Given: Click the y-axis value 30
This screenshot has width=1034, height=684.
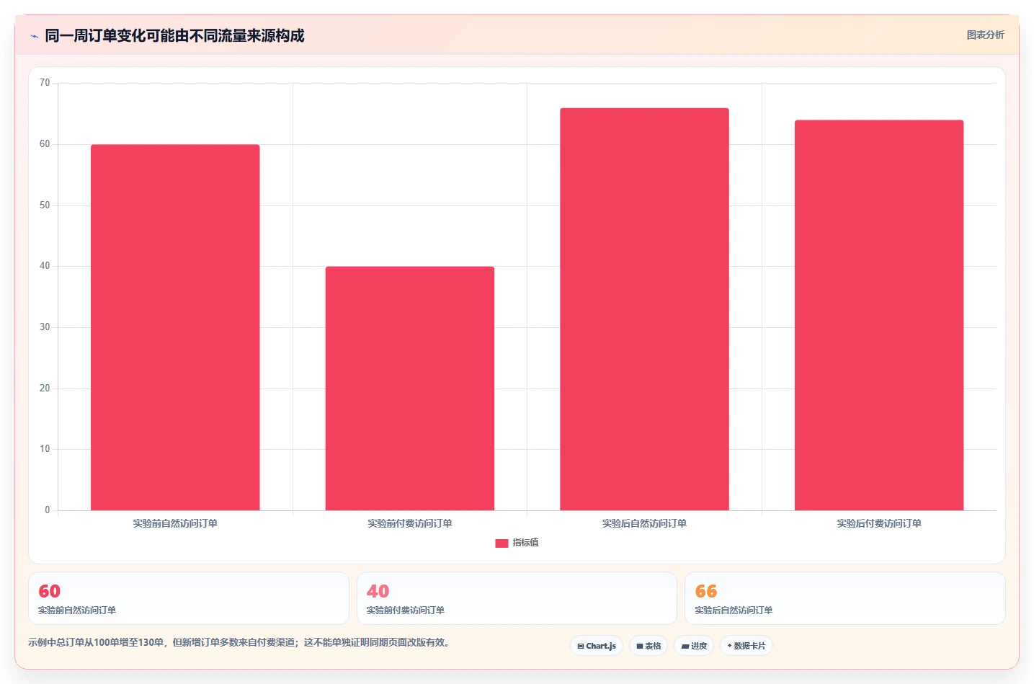Looking at the screenshot, I should pyautogui.click(x=45, y=327).
